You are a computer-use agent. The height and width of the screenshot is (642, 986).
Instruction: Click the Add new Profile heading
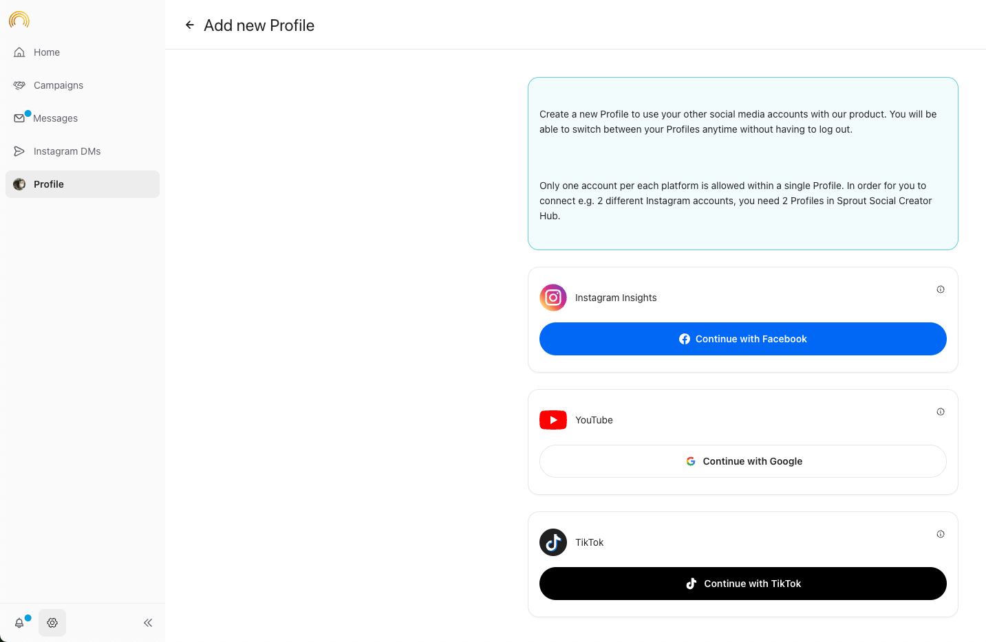coord(259,25)
